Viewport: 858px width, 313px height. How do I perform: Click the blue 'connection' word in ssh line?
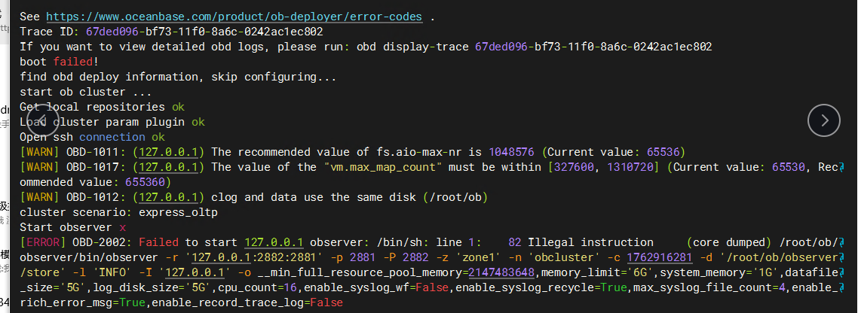pos(112,137)
